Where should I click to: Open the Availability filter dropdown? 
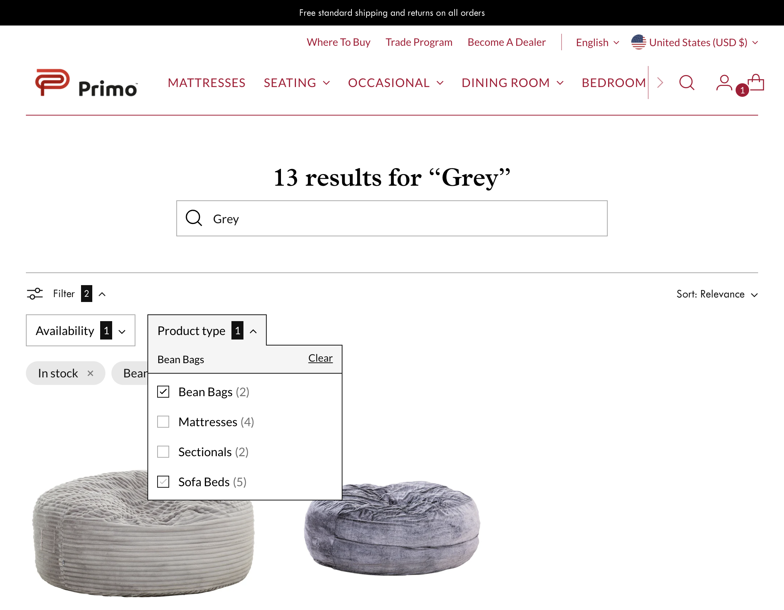pos(81,331)
